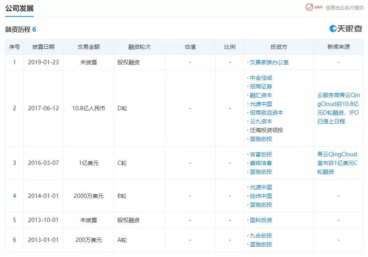The width and height of the screenshot is (368, 257).
Task: Open investor 招商致远资本 link
Action: 266,113
